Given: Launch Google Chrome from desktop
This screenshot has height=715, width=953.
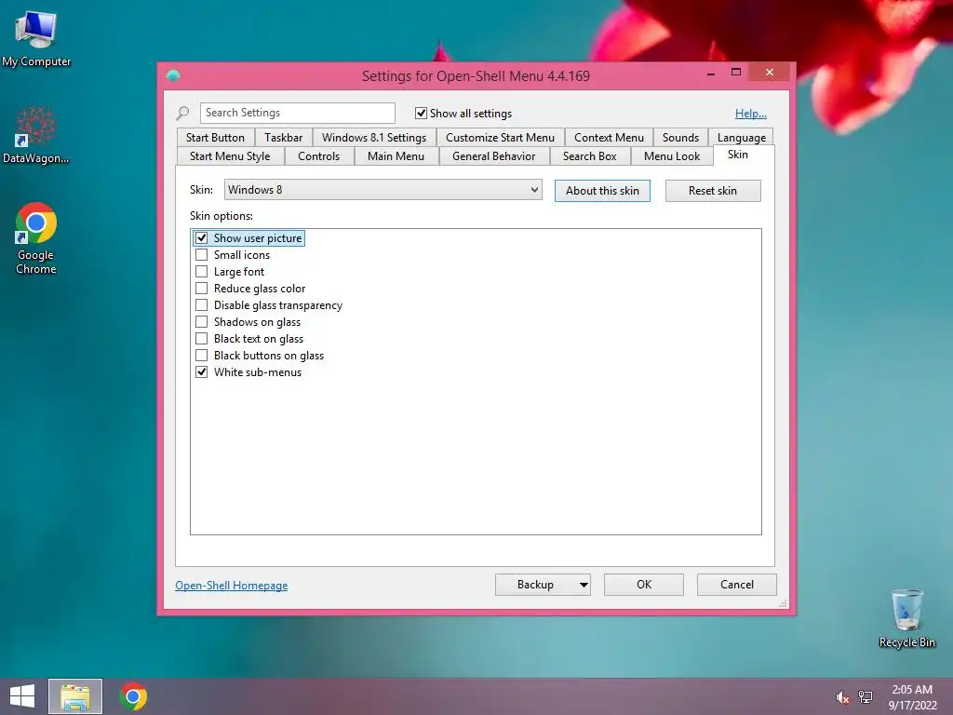Looking at the screenshot, I should [x=36, y=237].
